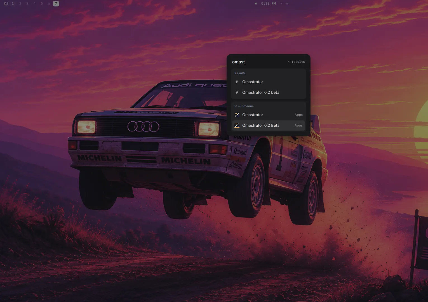This screenshot has height=302, width=428.
Task: Choose Omastrator with the palette icon under Results
Action: click(269, 82)
